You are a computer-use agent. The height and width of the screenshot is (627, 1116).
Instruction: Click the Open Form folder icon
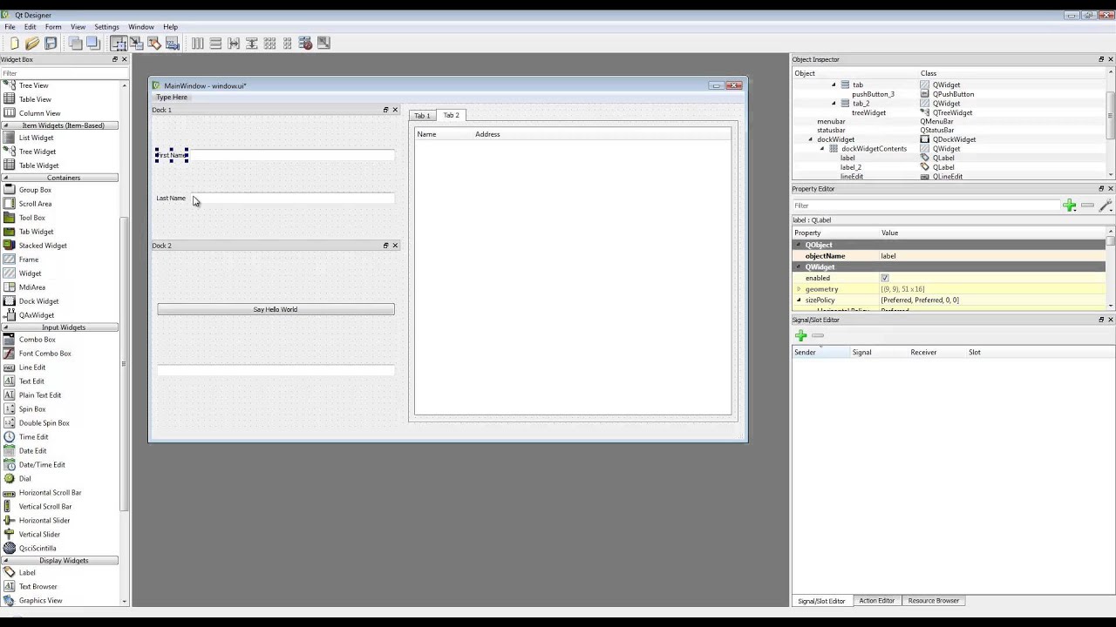click(32, 43)
